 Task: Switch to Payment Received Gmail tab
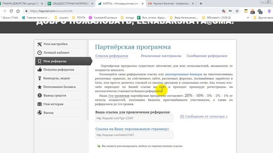(x=171, y=3)
